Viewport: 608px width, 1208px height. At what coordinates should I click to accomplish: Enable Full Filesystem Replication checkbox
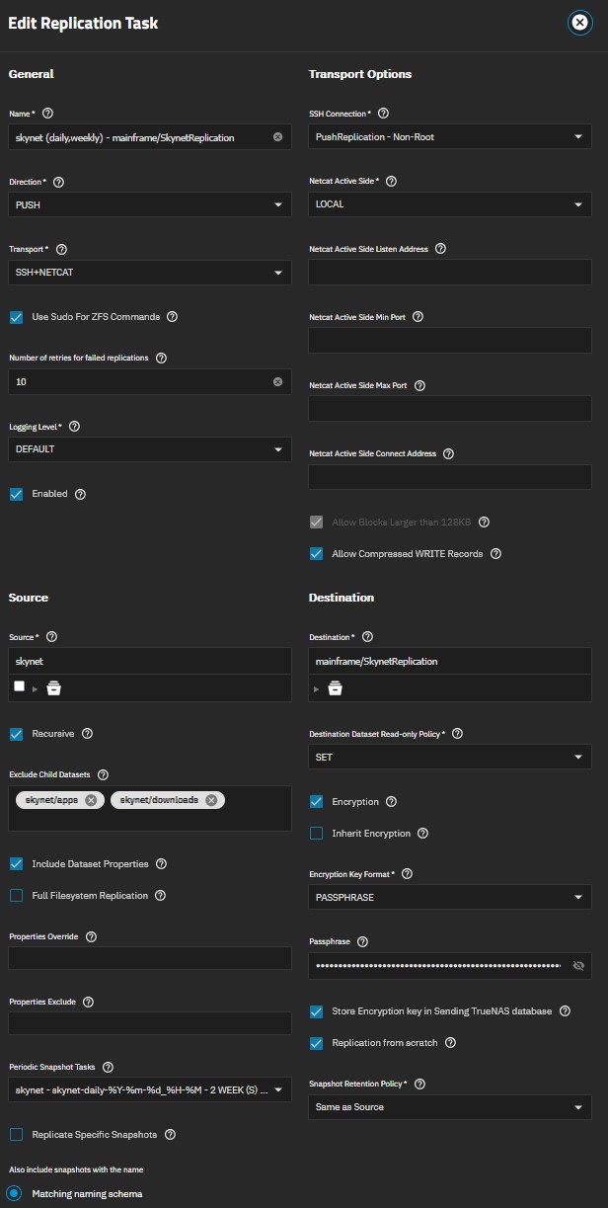coord(16,896)
